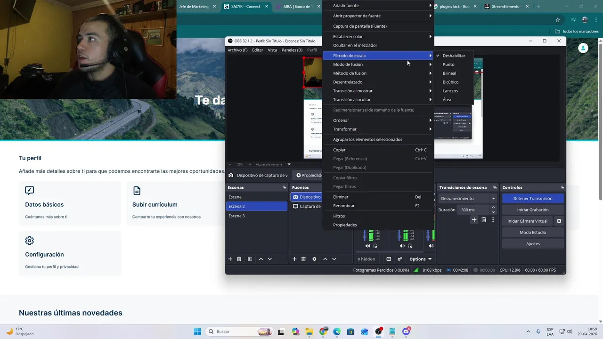Image resolution: width=603 pixels, height=339 pixels.
Task: Expand the Ordenar submenu
Action: [x=378, y=120]
